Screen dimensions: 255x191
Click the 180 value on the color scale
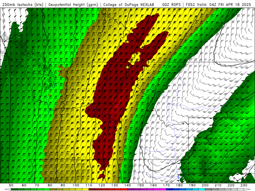point(179,185)
